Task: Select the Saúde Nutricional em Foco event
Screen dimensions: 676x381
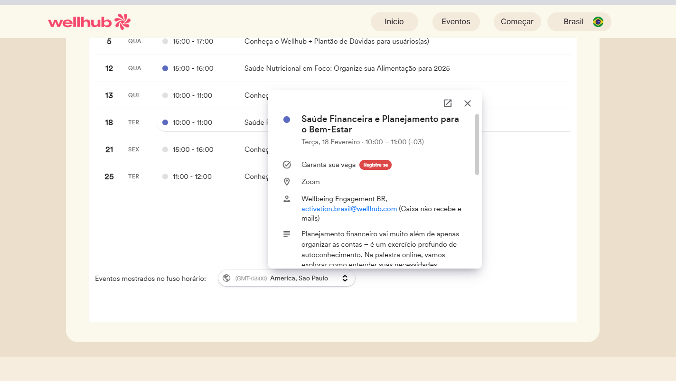Action: 347,68
